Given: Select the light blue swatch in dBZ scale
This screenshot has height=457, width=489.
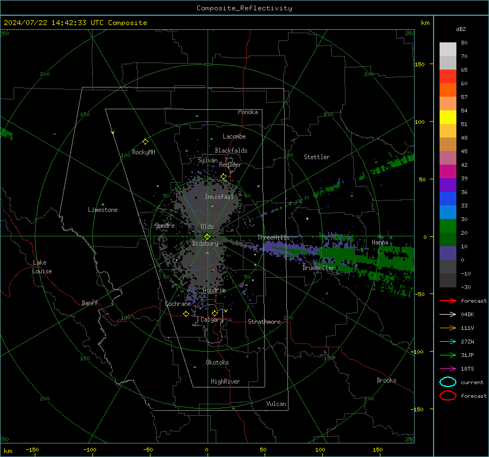Looking at the screenshot, I should [448, 212].
